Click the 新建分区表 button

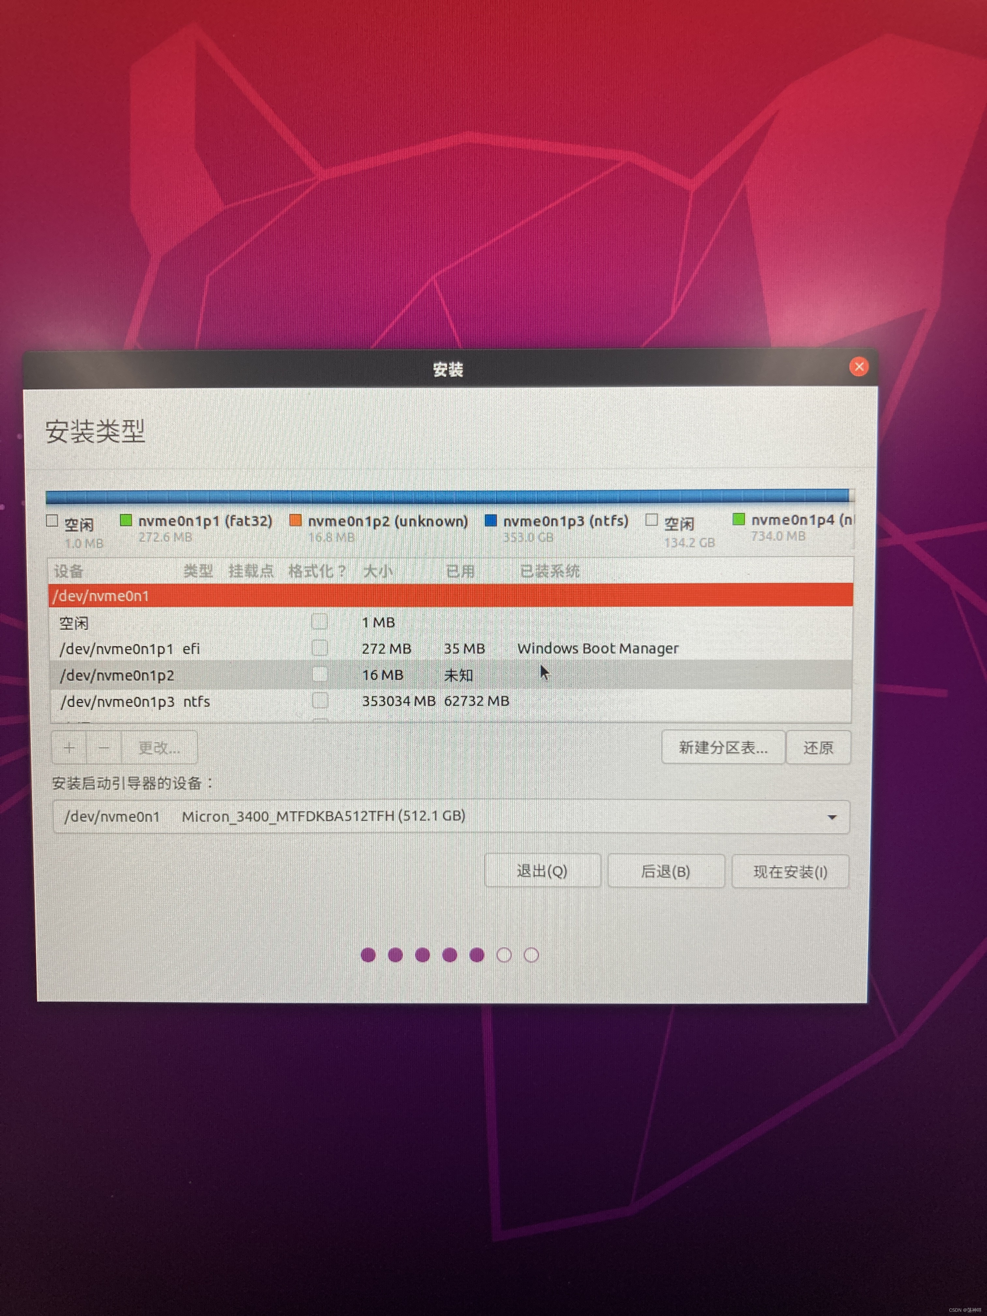(x=723, y=747)
